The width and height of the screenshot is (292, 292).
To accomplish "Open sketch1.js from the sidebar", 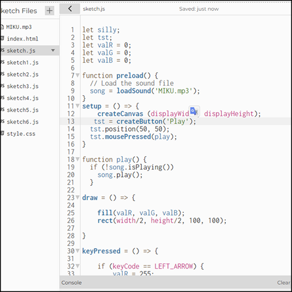I will 23,62.
